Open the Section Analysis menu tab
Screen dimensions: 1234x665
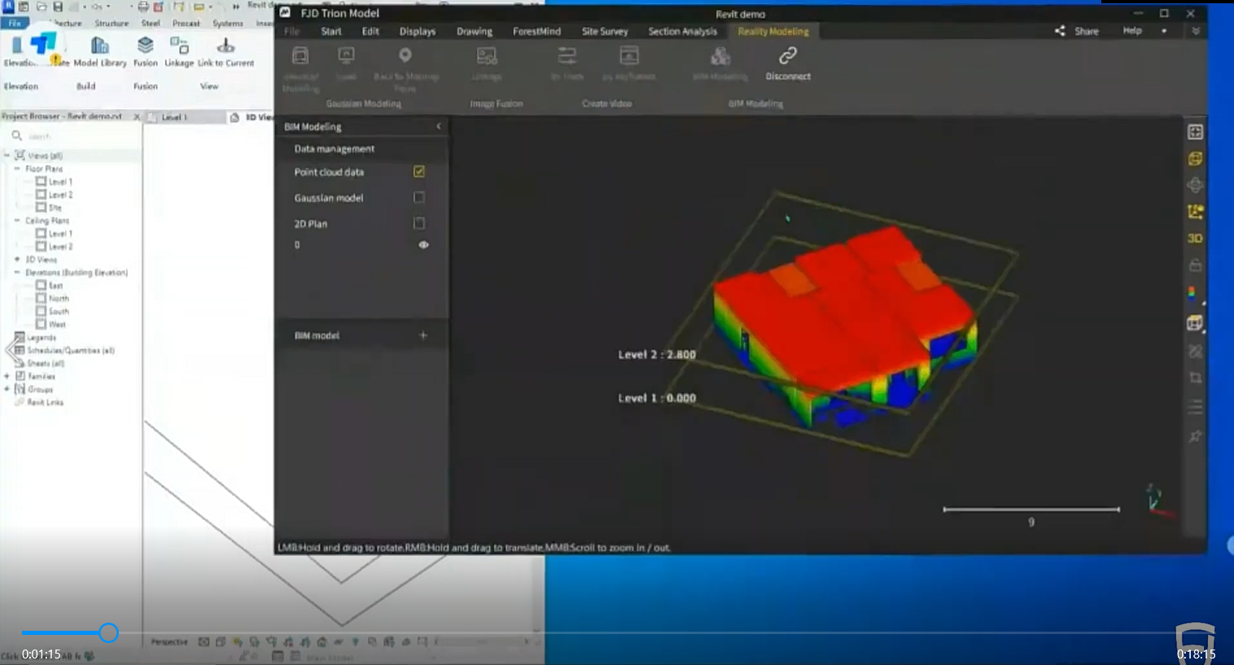[682, 31]
